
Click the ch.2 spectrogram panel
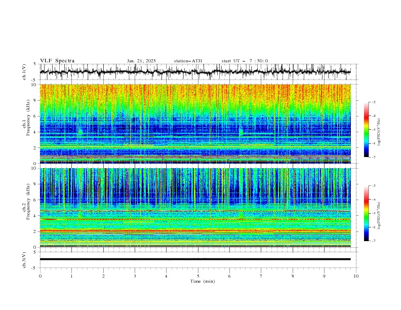point(195,208)
